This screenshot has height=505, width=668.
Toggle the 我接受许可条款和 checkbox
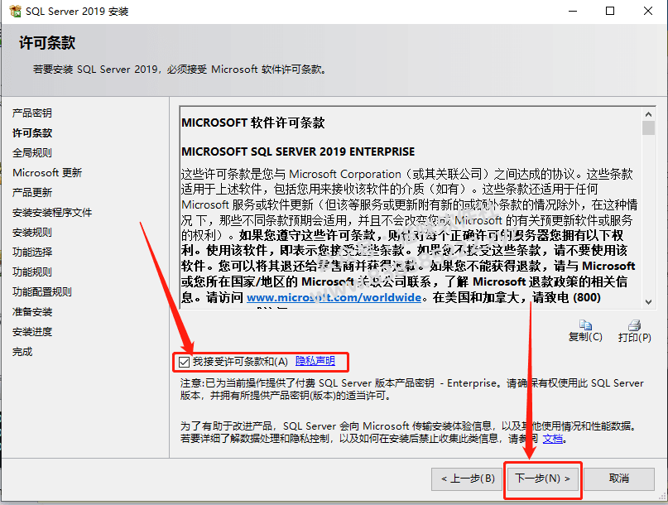point(184,362)
